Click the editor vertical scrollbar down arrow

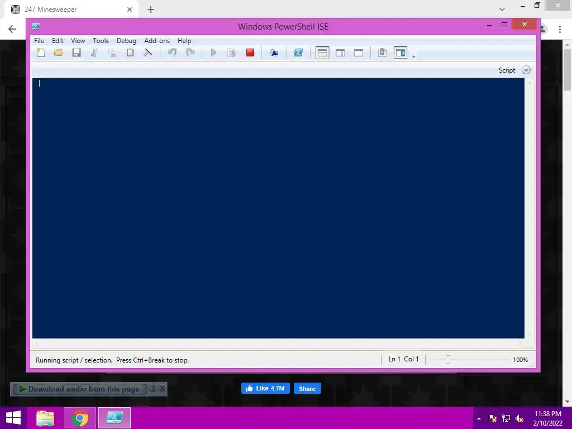[x=529, y=334]
